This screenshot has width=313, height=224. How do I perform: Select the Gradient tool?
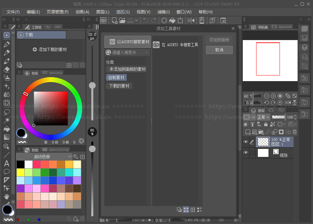pos(6,137)
